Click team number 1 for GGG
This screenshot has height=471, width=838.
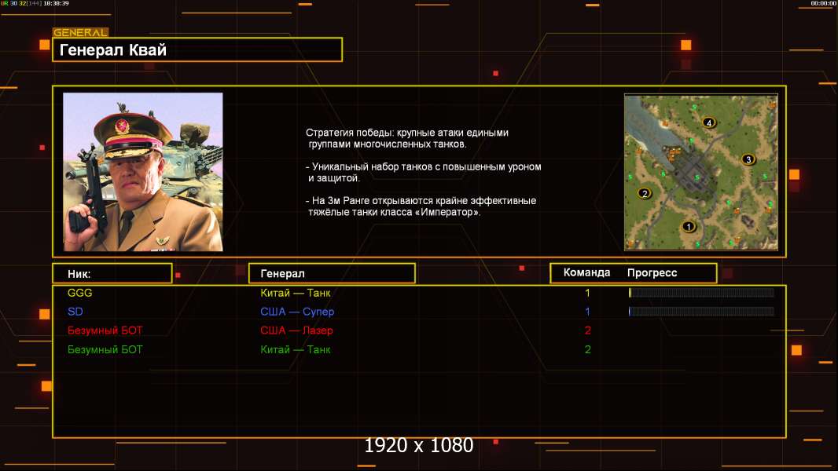(x=587, y=293)
